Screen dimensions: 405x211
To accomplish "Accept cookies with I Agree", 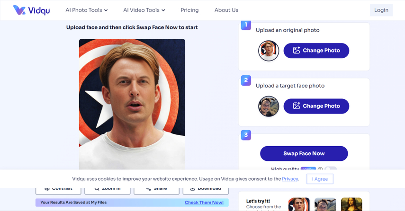I will click(320, 179).
